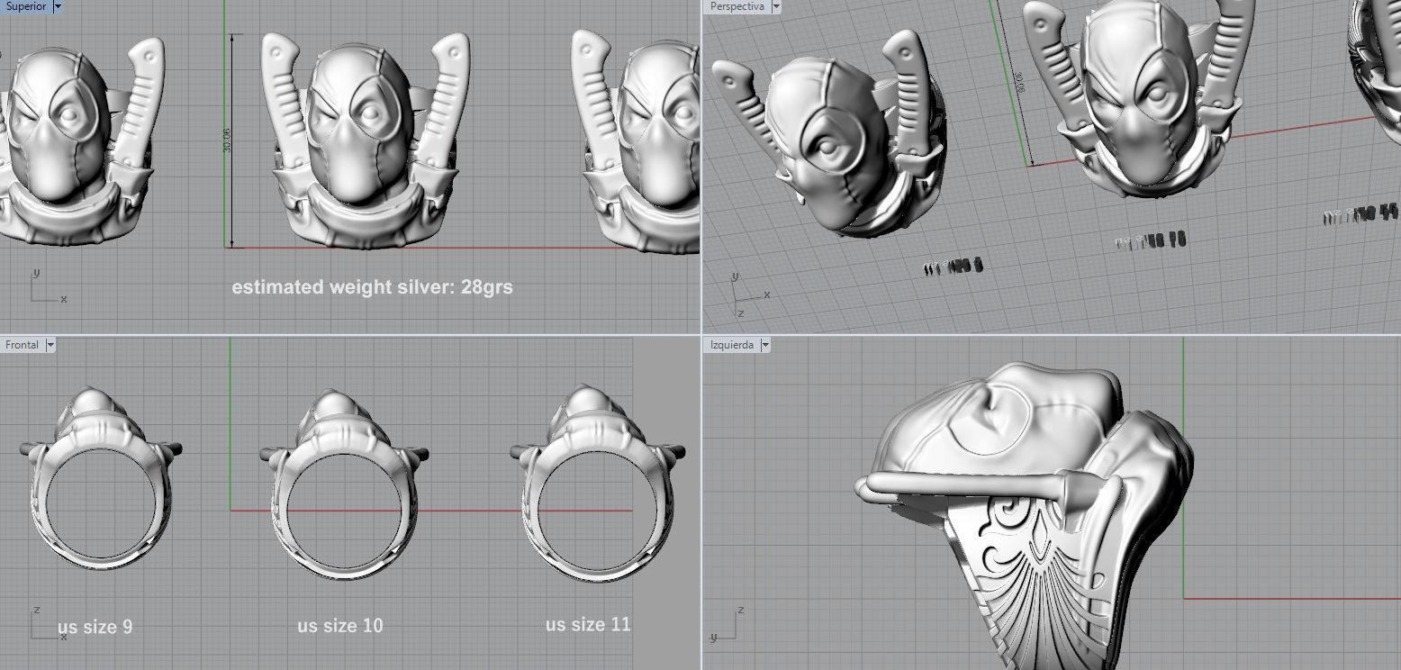The image size is (1401, 670).
Task: Open the Frontal viewport dropdown arrow
Action: tap(50, 345)
